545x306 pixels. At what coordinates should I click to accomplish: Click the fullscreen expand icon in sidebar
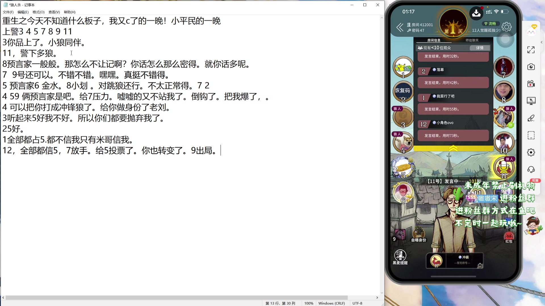pyautogui.click(x=531, y=50)
